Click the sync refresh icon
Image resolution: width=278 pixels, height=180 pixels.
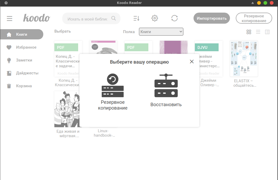174,18
